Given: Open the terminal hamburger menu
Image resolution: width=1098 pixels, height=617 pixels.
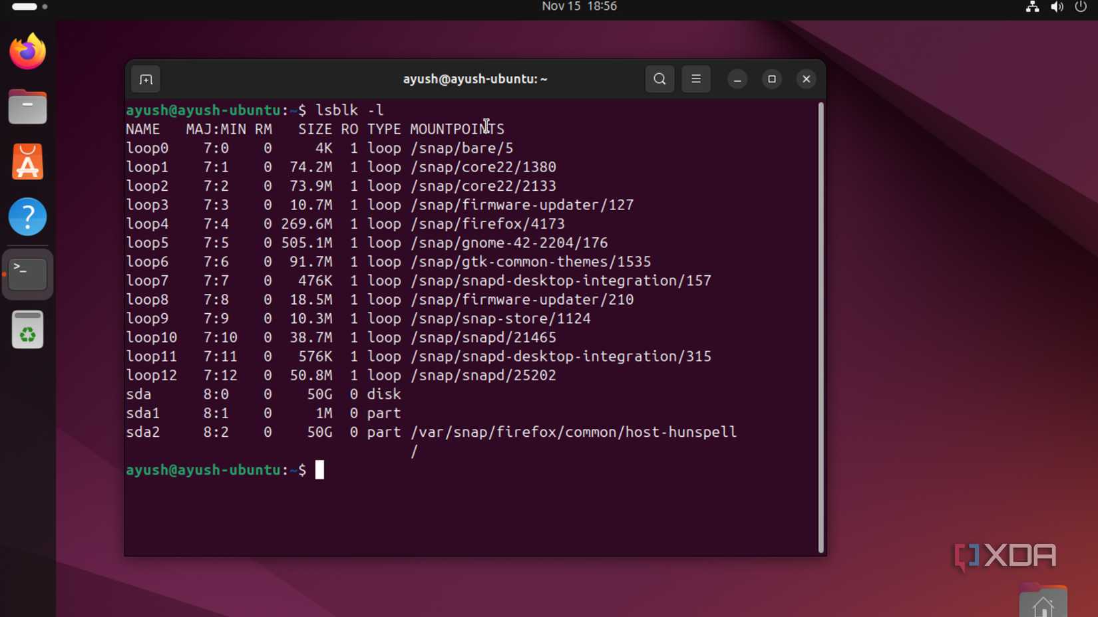Looking at the screenshot, I should tap(696, 79).
